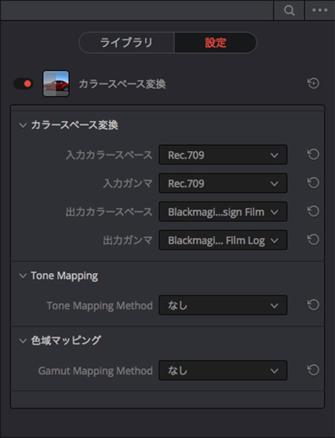Switch to the ライブラリ tab
Screen dimensions: 335x438
[126, 43]
